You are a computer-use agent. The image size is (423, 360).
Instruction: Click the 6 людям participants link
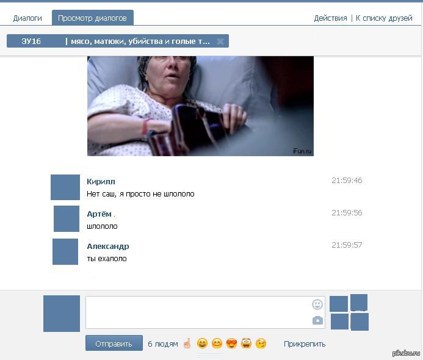coord(163,344)
